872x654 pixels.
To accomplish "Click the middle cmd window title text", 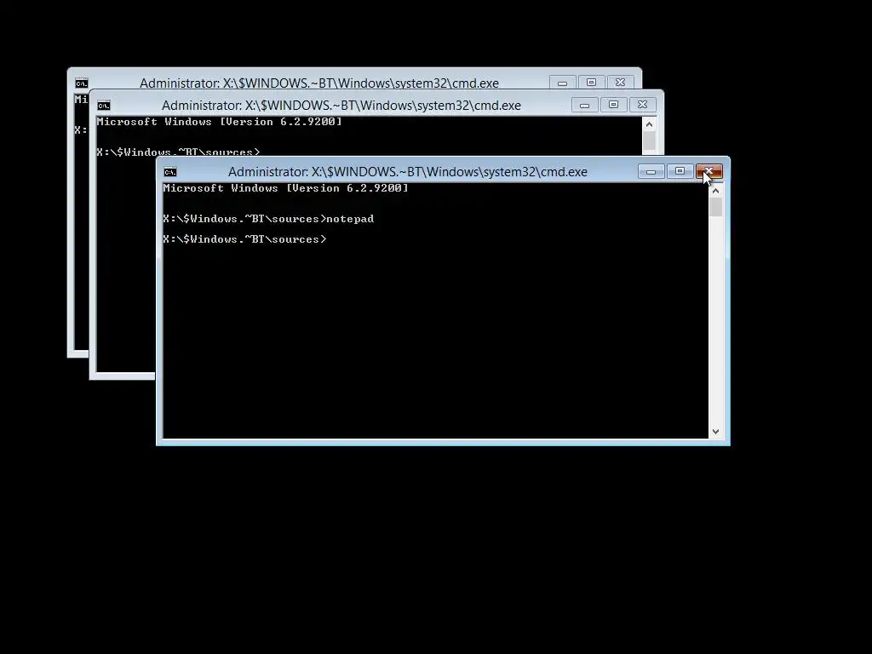I will coord(341,105).
